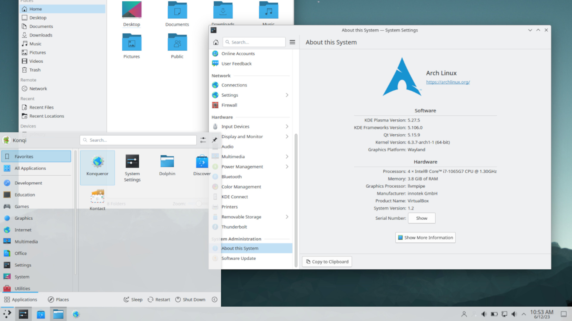Select the Internet category
This screenshot has height=321, width=572.
click(x=36, y=230)
